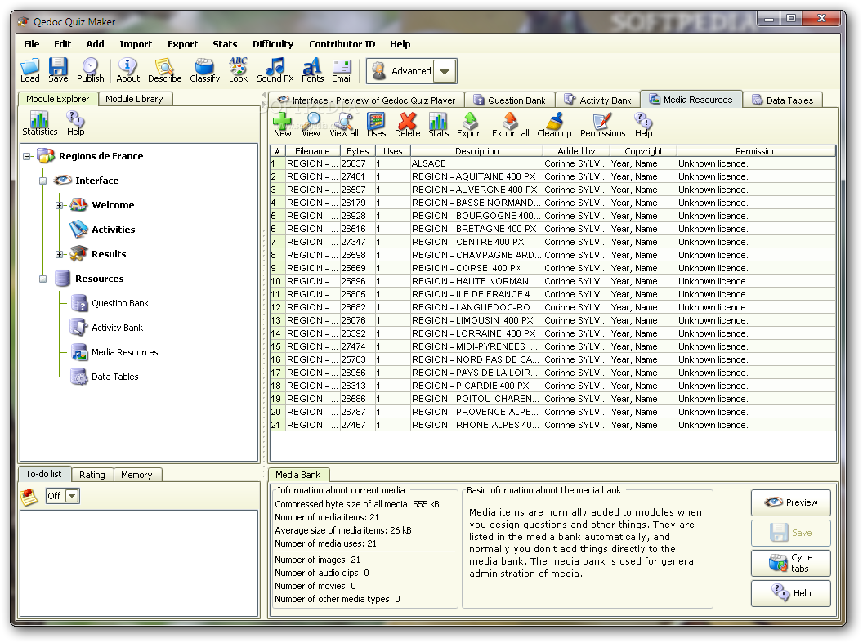Collapse the Resources tree node
Image resolution: width=863 pixels, height=643 pixels.
coord(43,279)
